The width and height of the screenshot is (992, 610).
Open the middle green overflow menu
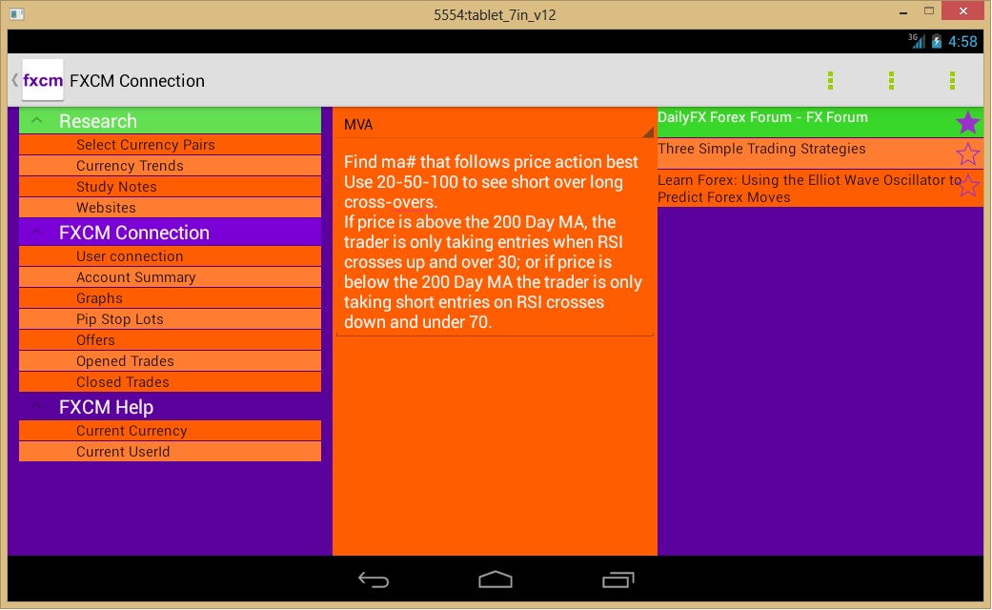[891, 80]
